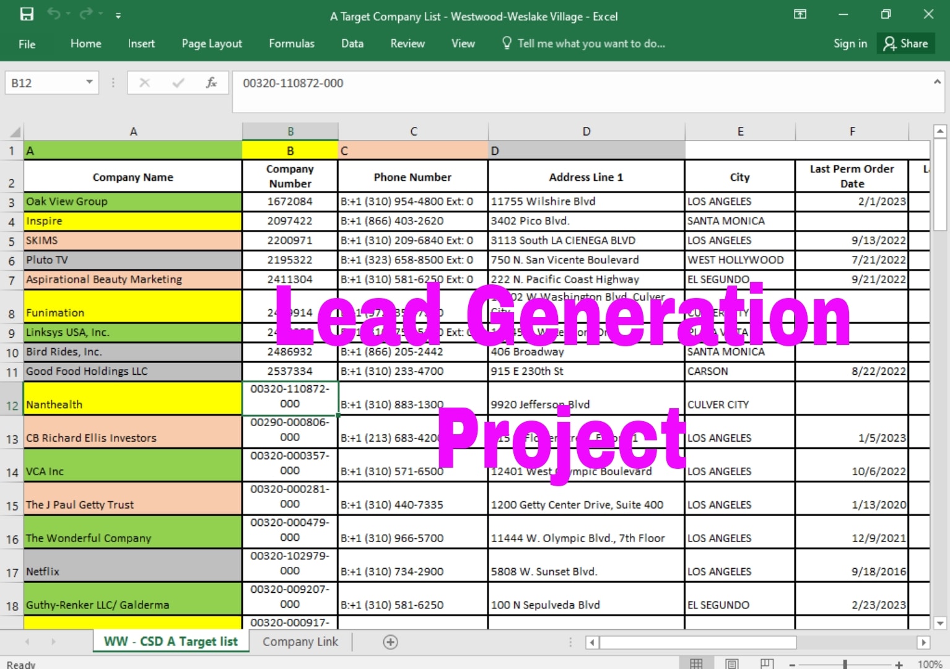The image size is (950, 669).
Task: Click the Phone Number header cell
Action: 413,176
